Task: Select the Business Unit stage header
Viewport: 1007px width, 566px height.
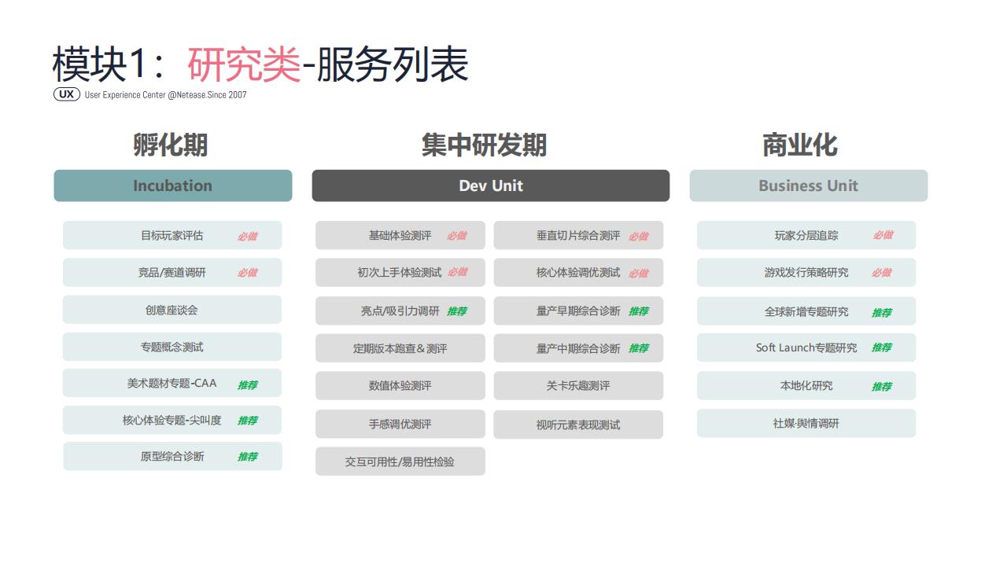Action: click(x=807, y=186)
